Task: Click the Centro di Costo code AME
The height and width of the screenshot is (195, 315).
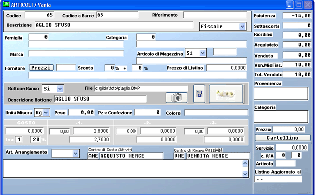Action: click(x=93, y=156)
